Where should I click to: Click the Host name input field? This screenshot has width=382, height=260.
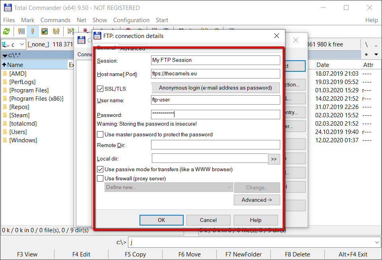(x=215, y=74)
